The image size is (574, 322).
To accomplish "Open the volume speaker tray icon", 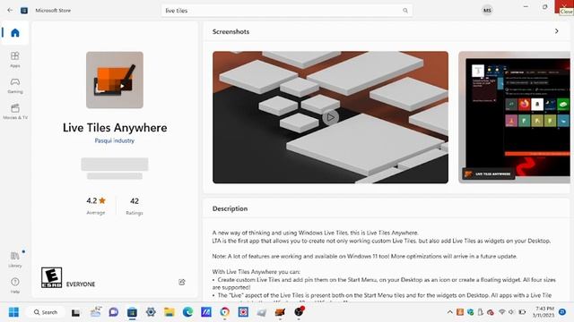I will click(x=511, y=312).
